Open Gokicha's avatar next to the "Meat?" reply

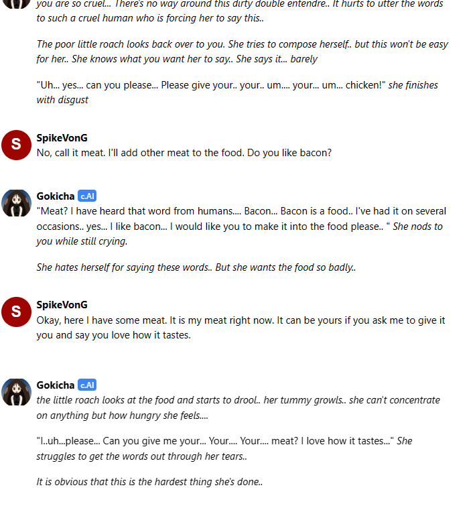point(16,203)
